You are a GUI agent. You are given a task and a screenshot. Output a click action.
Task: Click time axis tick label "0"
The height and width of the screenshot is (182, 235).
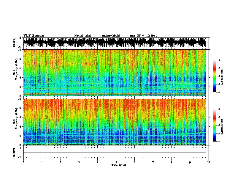click(x=23, y=162)
